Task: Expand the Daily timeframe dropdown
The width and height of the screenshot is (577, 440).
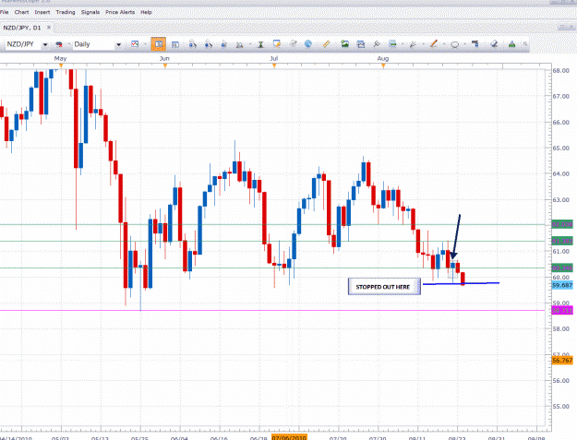Action: pos(118,44)
